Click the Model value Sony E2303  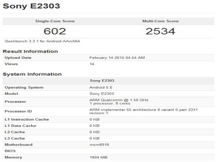click(102, 94)
